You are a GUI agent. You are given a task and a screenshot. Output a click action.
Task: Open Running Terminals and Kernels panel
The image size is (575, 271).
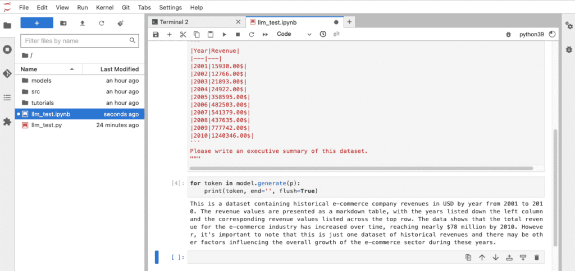(x=7, y=49)
